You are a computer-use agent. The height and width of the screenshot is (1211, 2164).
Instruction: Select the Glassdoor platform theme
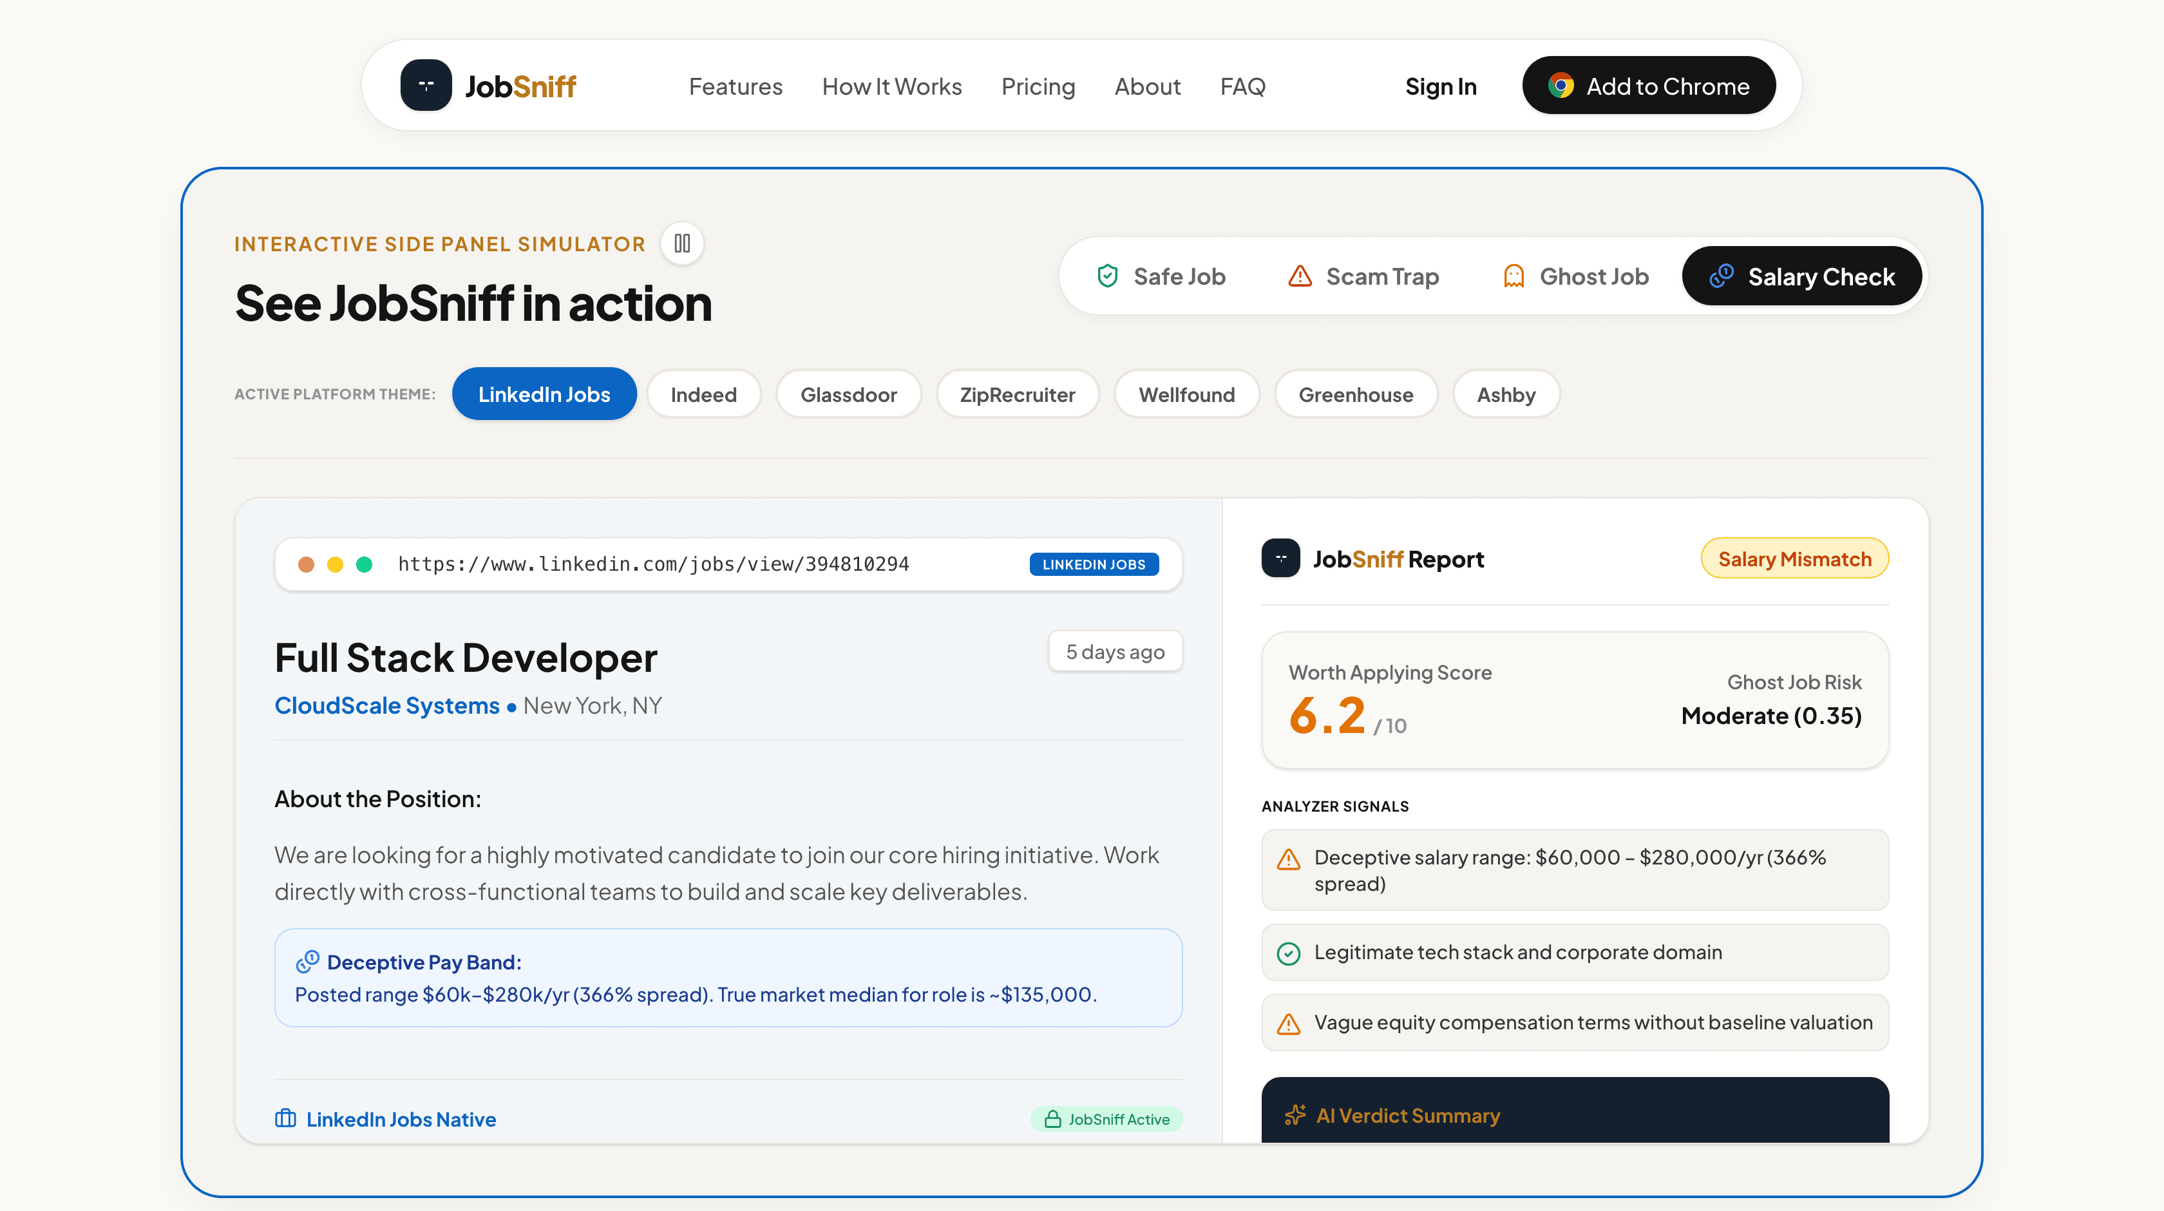[x=848, y=394]
